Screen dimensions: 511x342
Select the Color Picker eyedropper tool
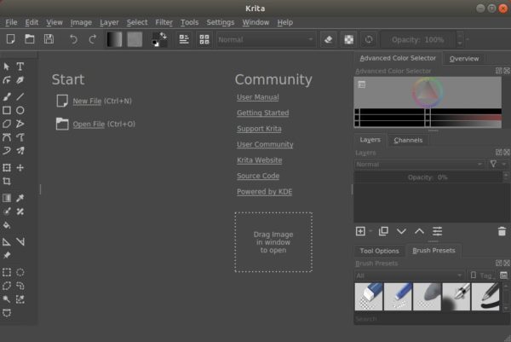(x=20, y=198)
